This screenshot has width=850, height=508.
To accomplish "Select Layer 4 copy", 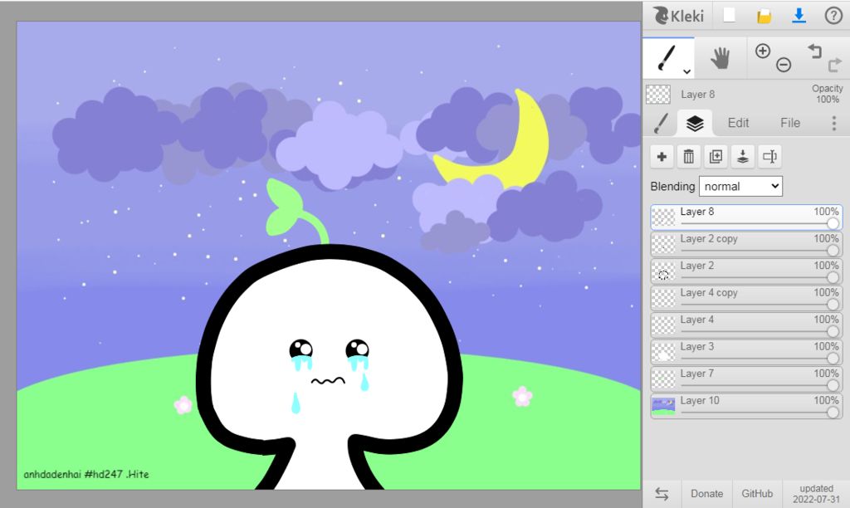I will pyautogui.click(x=746, y=298).
